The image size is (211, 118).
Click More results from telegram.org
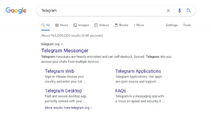(68, 108)
